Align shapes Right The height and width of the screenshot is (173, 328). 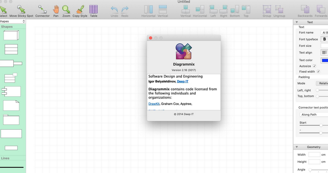224,11
